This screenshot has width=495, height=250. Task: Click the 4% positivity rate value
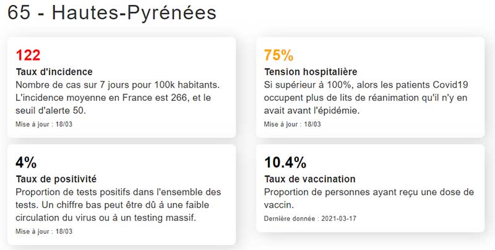point(26,163)
